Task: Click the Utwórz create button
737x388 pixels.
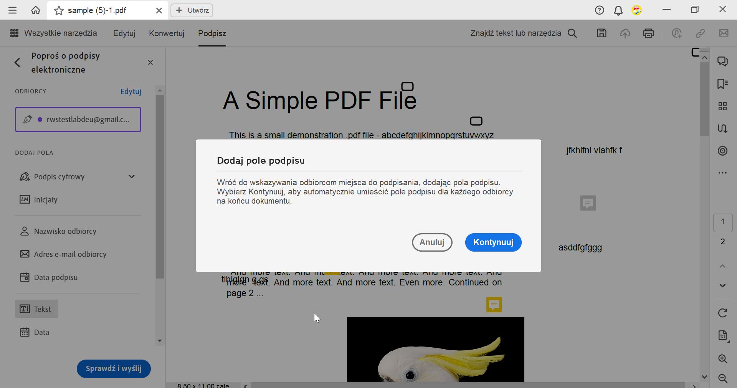Action: tap(192, 10)
